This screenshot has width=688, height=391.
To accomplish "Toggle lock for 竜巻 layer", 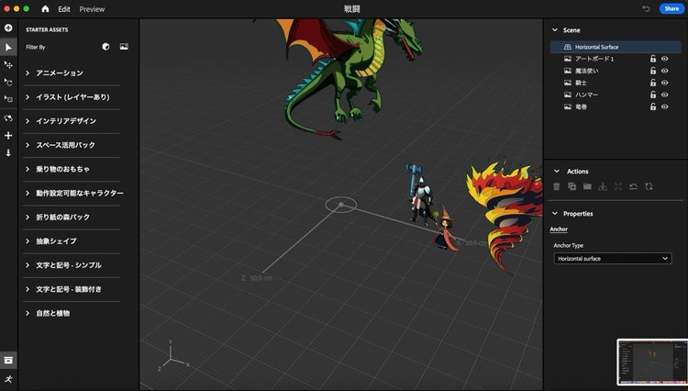I will [653, 106].
